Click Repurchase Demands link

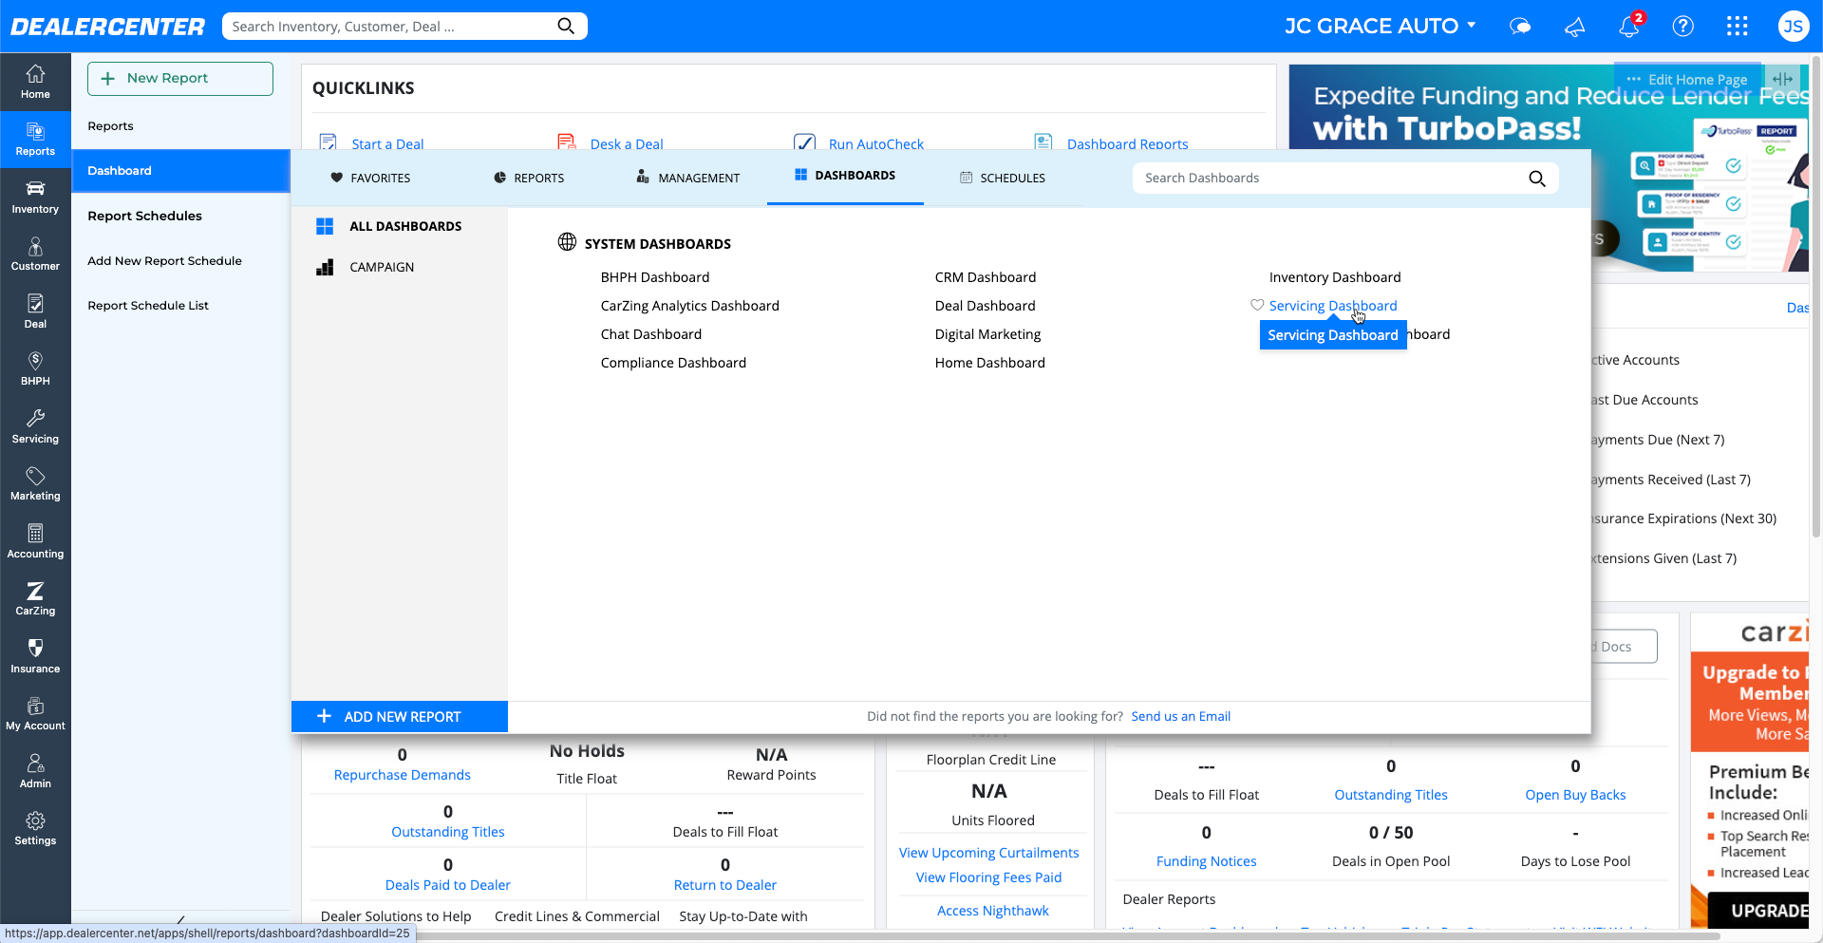click(x=402, y=774)
